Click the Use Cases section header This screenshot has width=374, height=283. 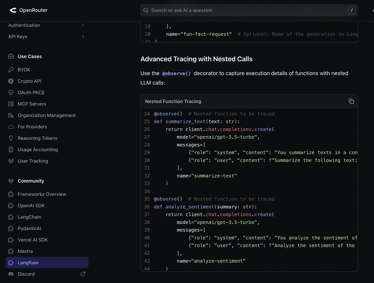pos(30,56)
